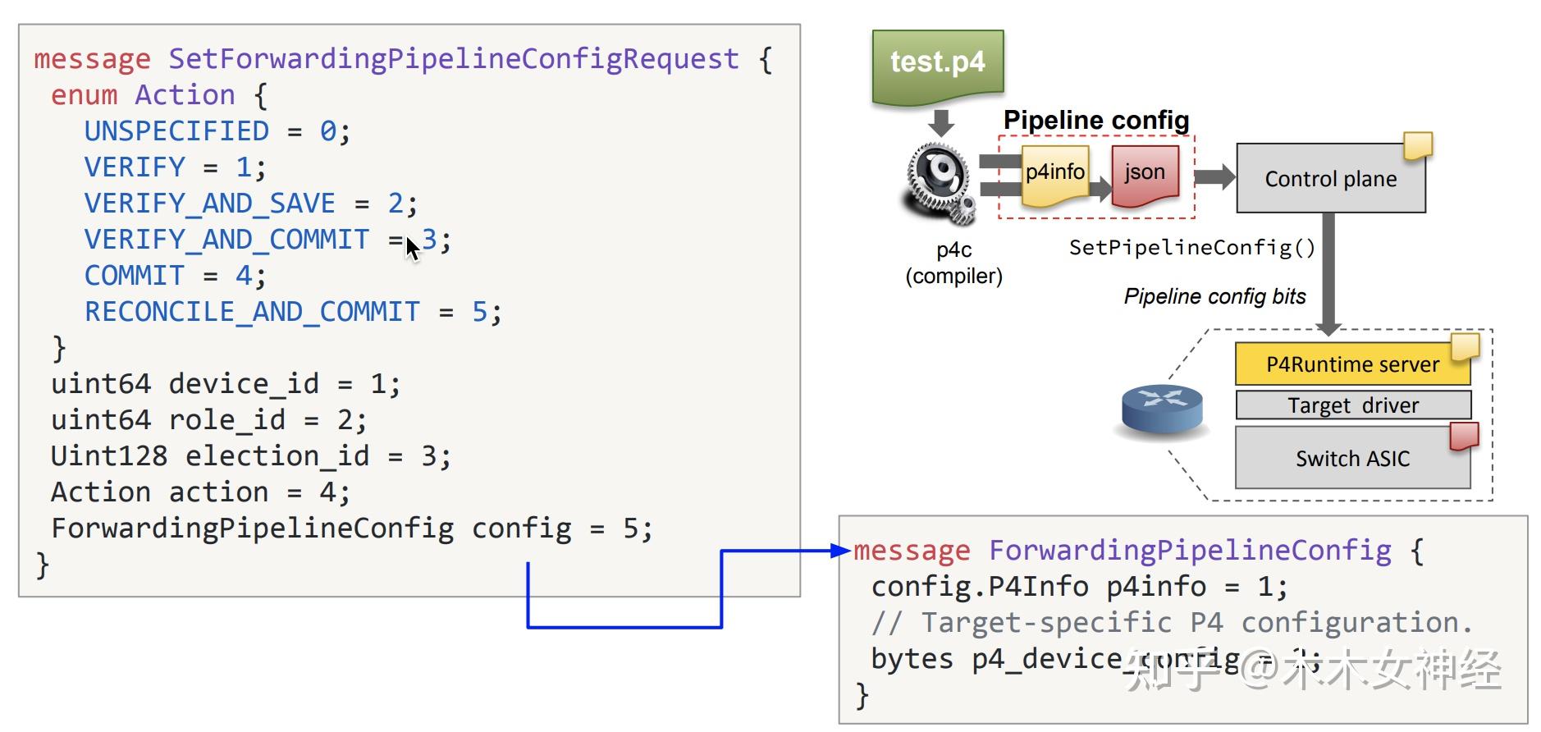Click the p4c compiler gear icon
This screenshot has height=732, width=1541.
pos(940,182)
